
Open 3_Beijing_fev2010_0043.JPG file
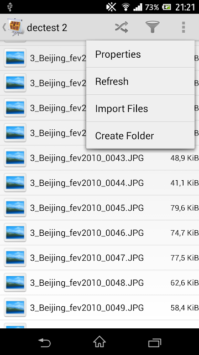click(x=99, y=158)
